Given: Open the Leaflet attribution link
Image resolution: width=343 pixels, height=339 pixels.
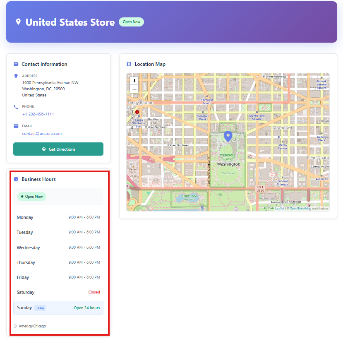Looking at the screenshot, I should tap(280, 208).
